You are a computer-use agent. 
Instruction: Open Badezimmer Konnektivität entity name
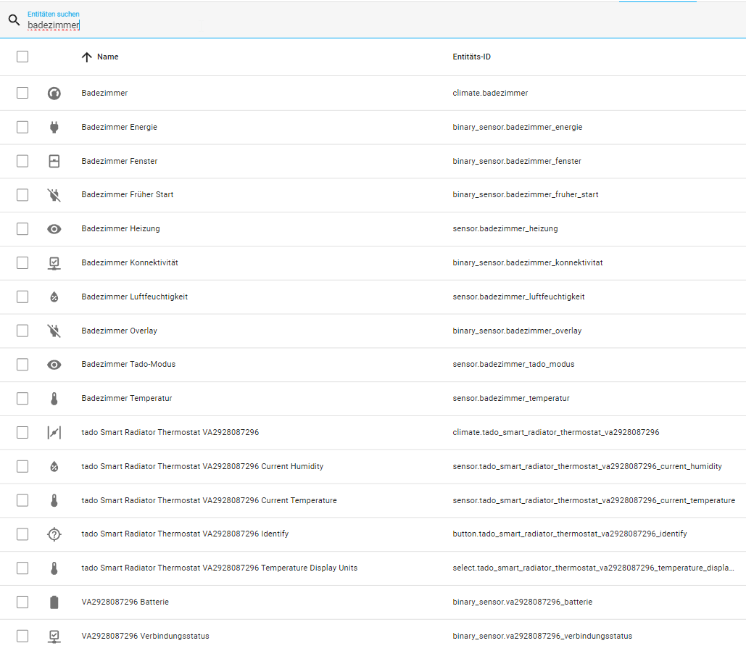pos(129,262)
